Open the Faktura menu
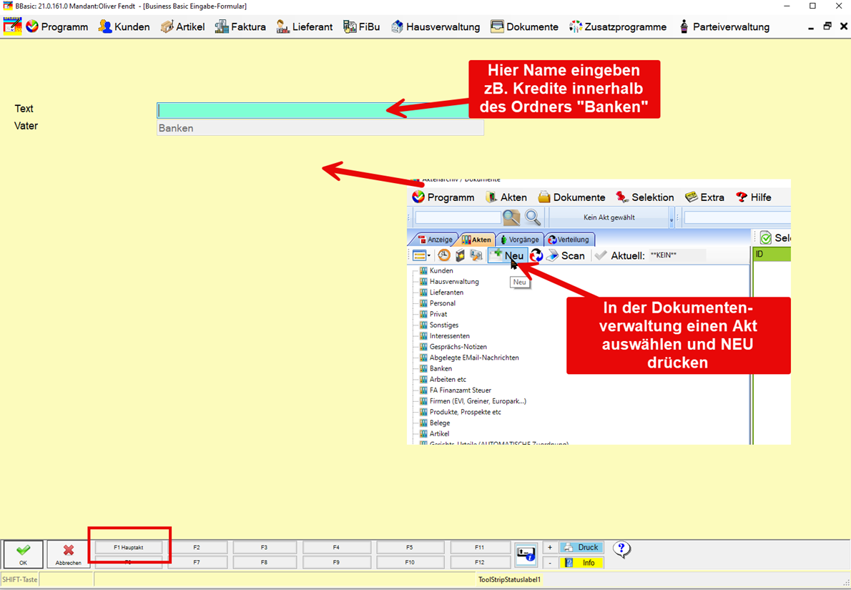 pos(240,26)
